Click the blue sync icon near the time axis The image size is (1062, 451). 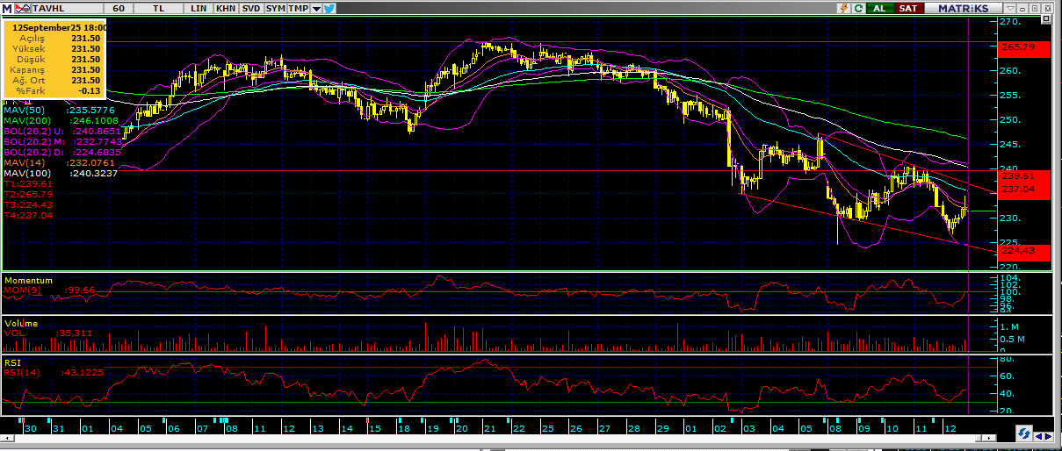pos(1023,434)
